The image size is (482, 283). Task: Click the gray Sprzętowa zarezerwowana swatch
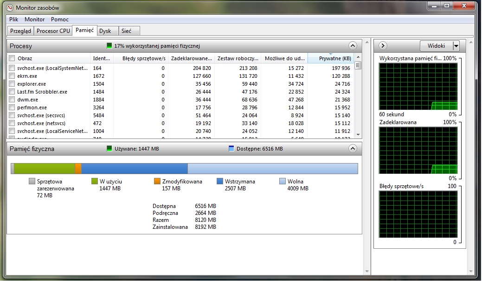click(32, 181)
